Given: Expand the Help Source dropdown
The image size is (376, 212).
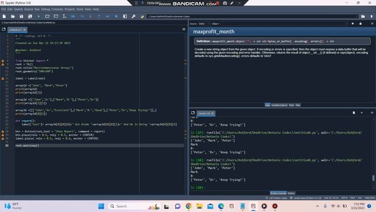Looking at the screenshot, I should click(204, 24).
